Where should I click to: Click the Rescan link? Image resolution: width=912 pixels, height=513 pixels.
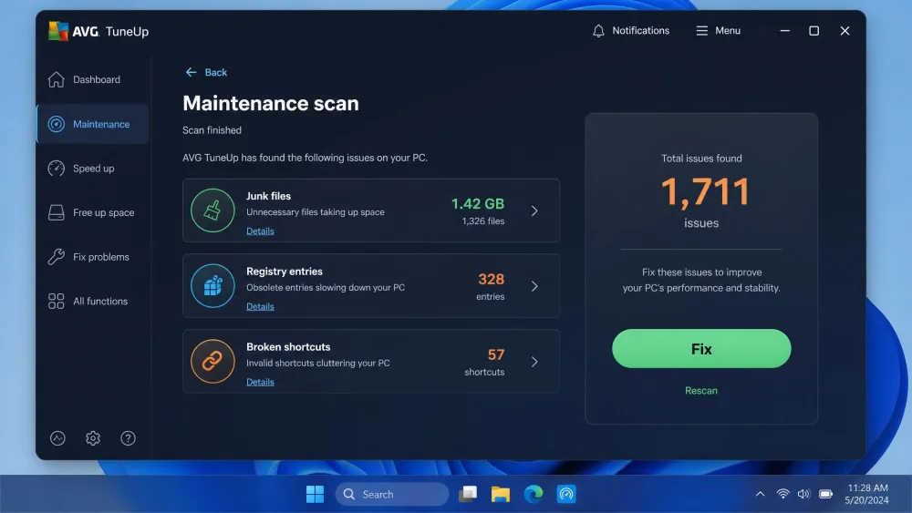click(700, 390)
